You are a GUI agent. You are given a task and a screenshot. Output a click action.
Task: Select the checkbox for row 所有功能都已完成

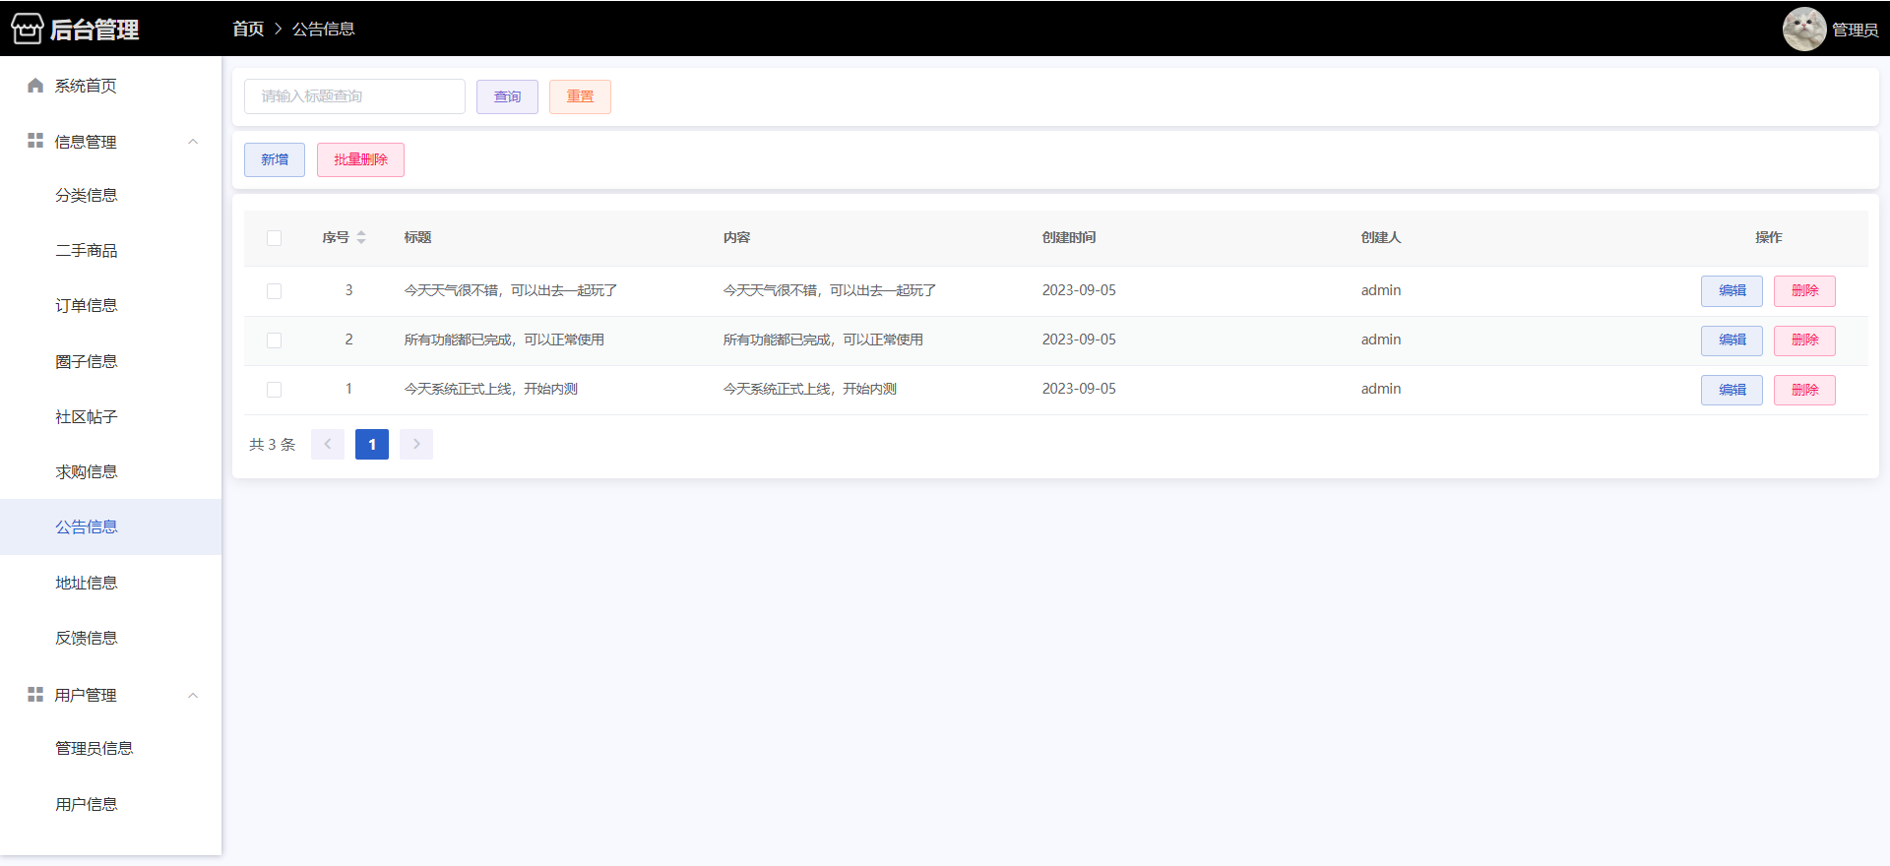[274, 340]
